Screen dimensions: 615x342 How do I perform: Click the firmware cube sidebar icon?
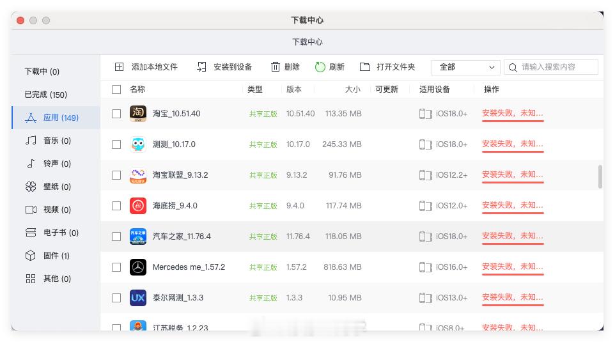(x=31, y=256)
